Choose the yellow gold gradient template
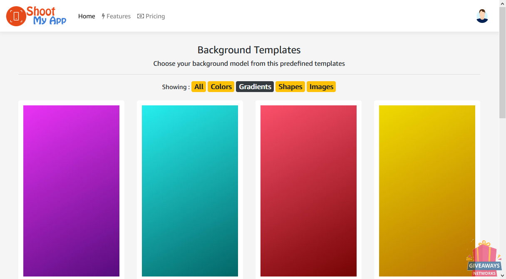506x279 pixels. point(427,191)
